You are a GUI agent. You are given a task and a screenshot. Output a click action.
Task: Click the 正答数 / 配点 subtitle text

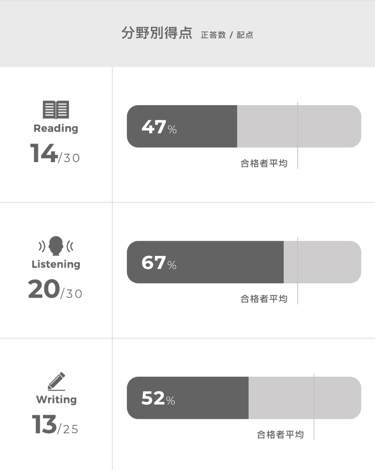coord(227,35)
